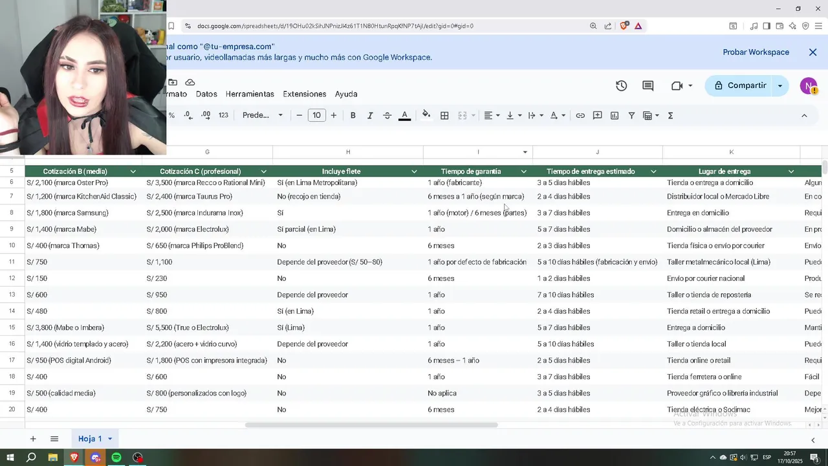Open the Google account avatar
828x466 pixels.
click(809, 85)
